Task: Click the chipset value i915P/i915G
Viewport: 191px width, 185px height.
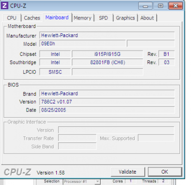Action: 107,54
